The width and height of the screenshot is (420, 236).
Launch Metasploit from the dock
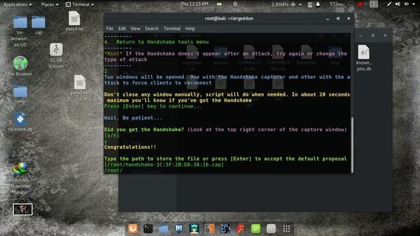click(178, 229)
